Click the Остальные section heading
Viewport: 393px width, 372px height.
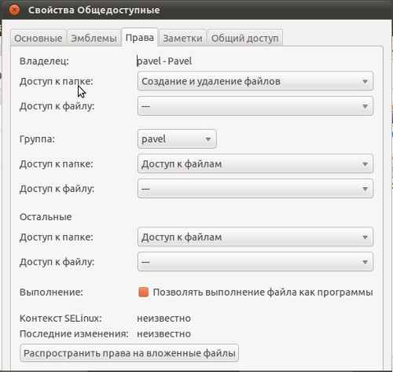[46, 217]
